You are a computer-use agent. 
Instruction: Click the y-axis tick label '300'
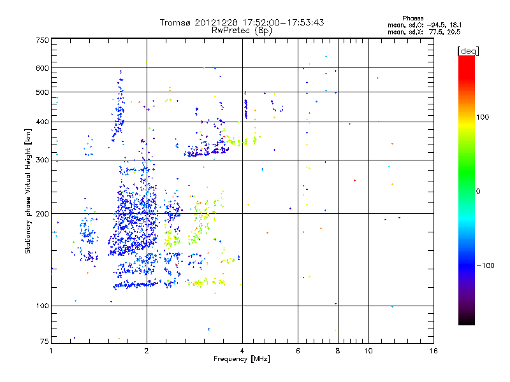click(42, 160)
